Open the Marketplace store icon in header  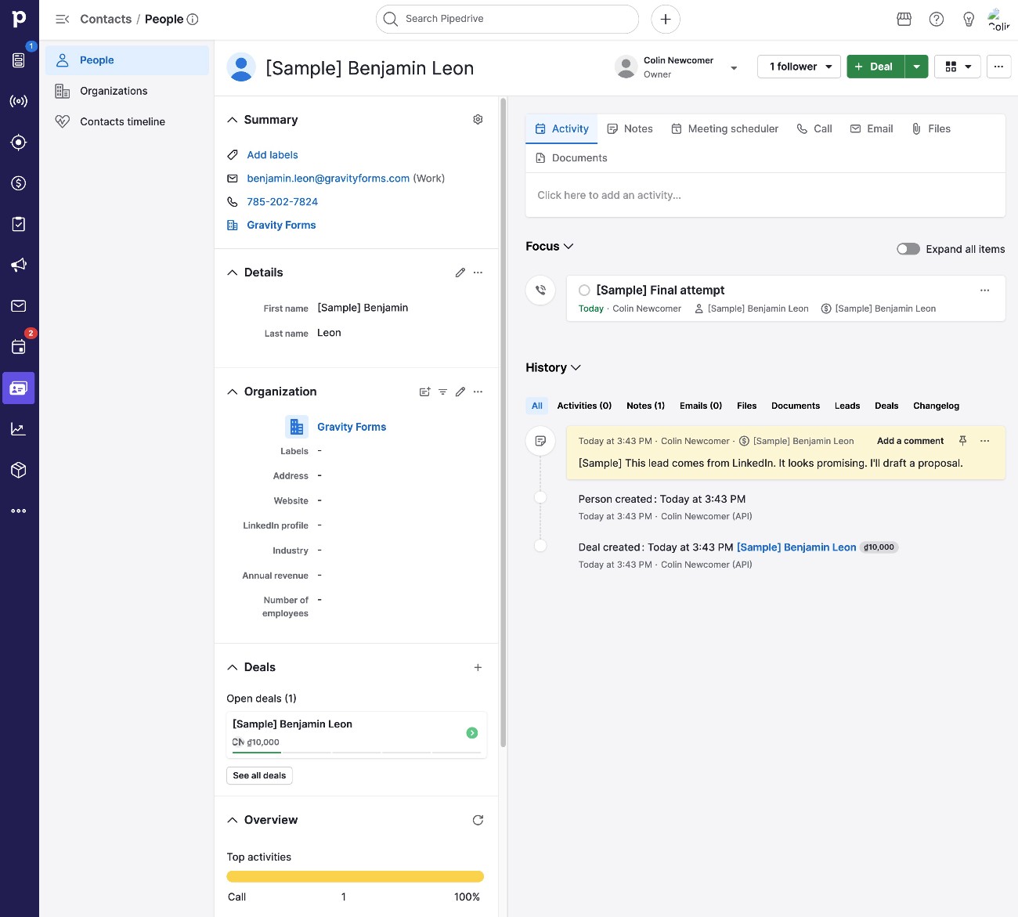tap(904, 19)
